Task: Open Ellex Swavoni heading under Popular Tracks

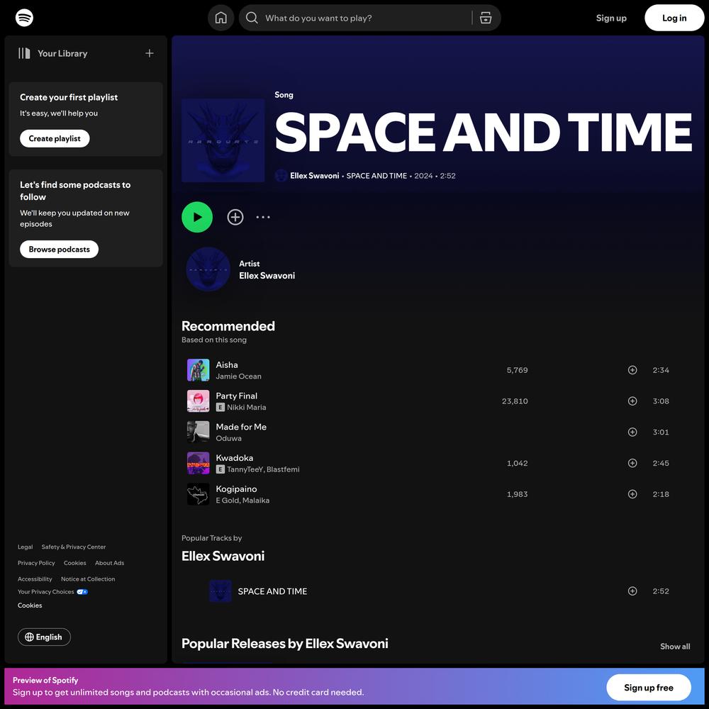Action: coord(223,556)
